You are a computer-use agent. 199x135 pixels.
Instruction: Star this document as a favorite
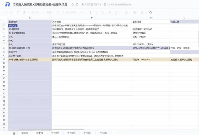tap(73, 5)
